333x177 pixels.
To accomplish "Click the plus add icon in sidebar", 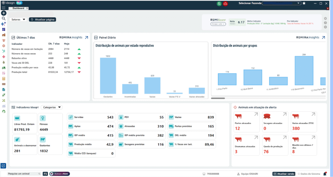I will point(4,13).
